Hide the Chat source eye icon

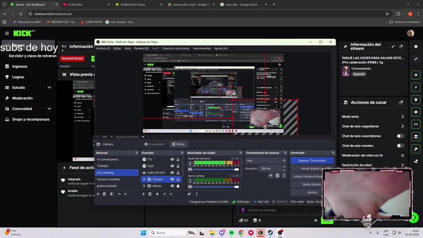coord(172,166)
